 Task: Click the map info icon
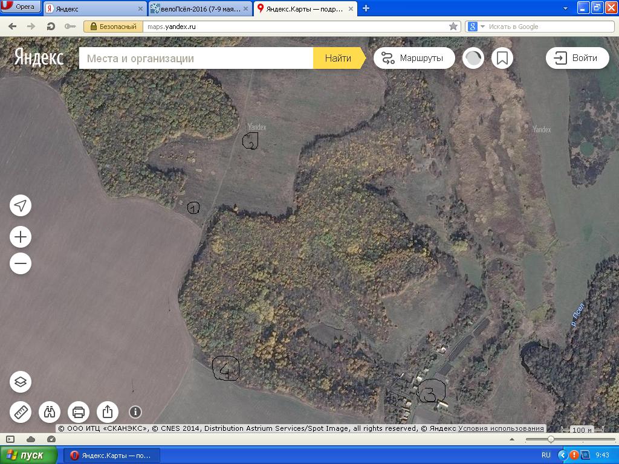(x=135, y=412)
